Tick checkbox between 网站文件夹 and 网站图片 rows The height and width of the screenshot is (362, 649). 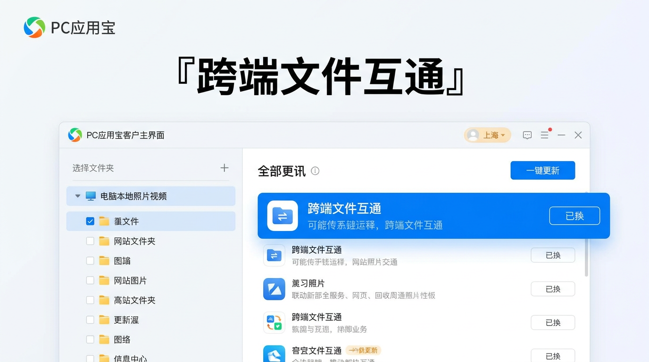[x=90, y=261]
